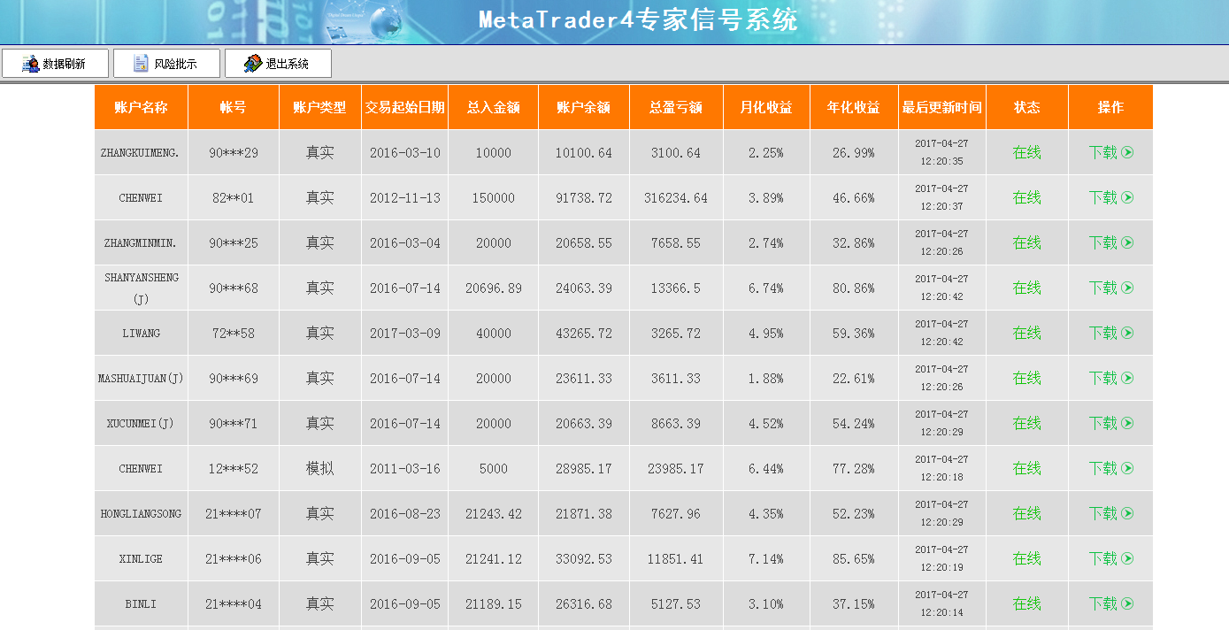The image size is (1229, 630).
Task: Click the 总入金额 column header
Action: (494, 107)
